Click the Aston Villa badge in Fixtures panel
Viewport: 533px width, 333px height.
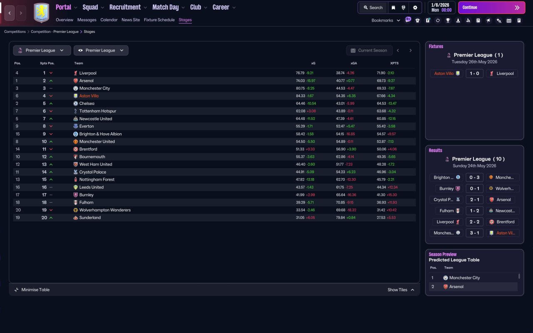point(458,74)
